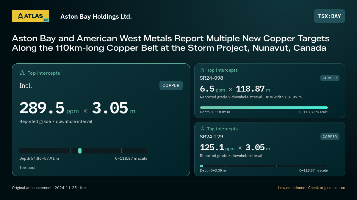Click Original announcement date footer
The width and height of the screenshot is (357, 200).
coord(49,188)
